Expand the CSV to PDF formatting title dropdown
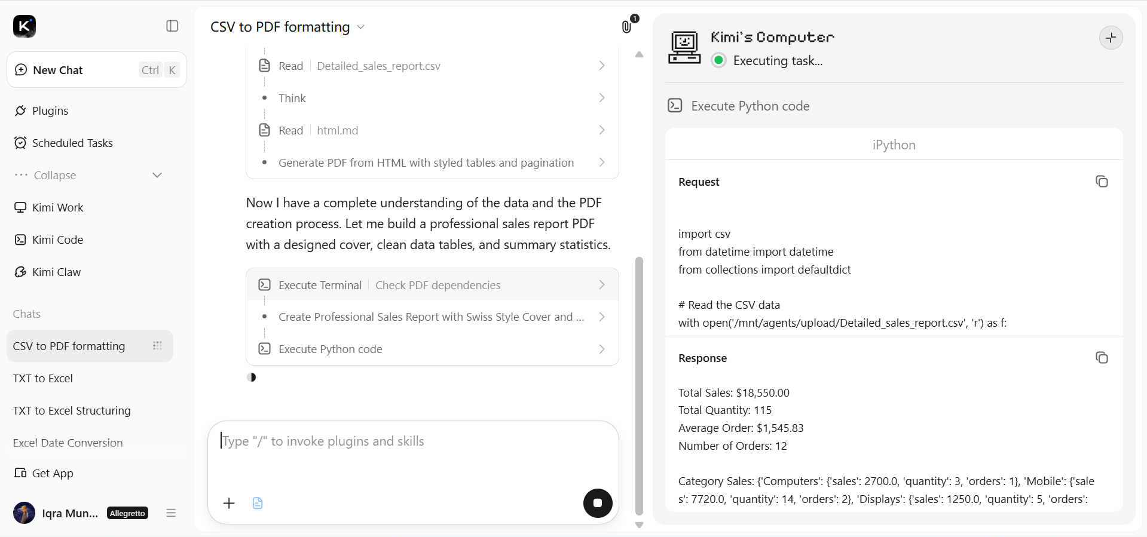This screenshot has height=537, width=1147. [x=360, y=27]
